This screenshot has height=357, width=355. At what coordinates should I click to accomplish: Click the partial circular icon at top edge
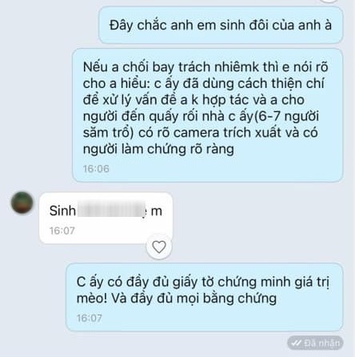tap(329, 1)
